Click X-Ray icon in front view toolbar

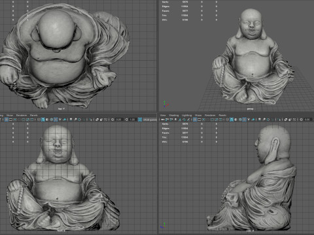pyautogui.click(x=97, y=119)
